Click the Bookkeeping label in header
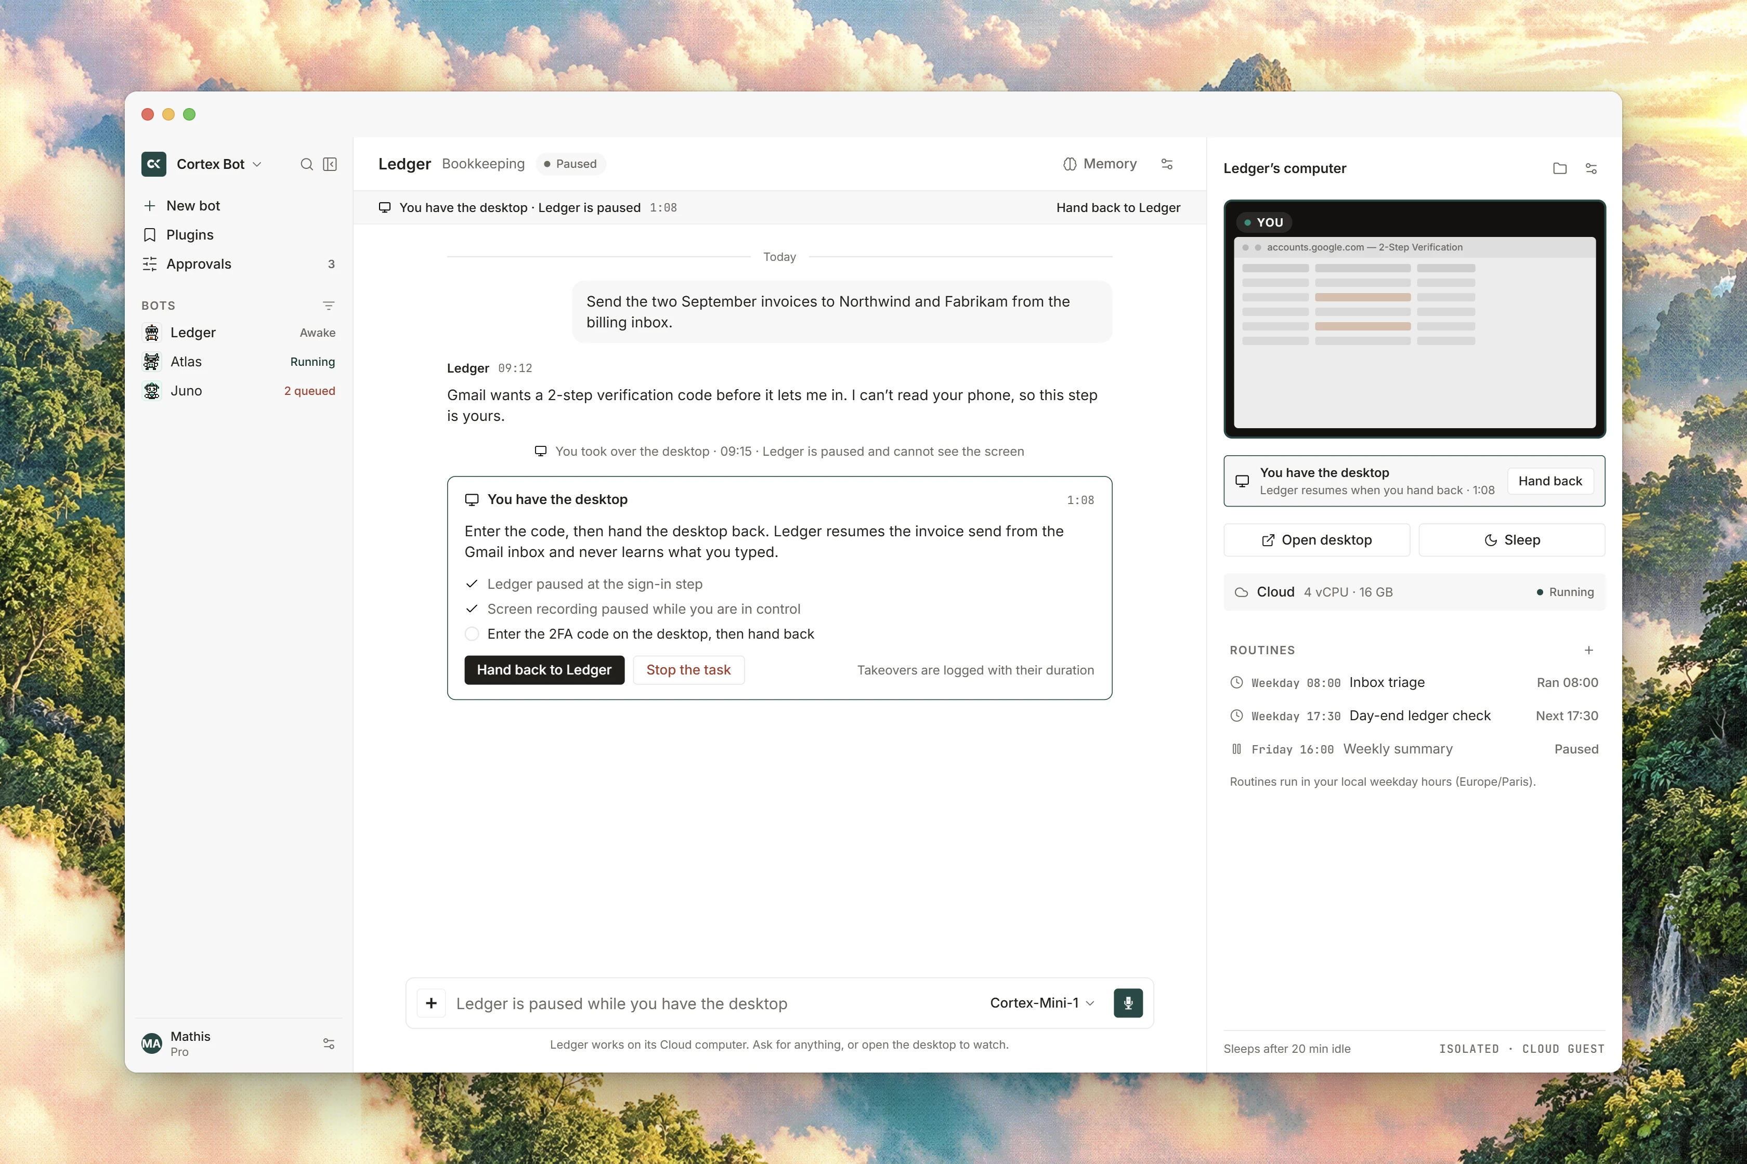The image size is (1747, 1164). pos(484,164)
